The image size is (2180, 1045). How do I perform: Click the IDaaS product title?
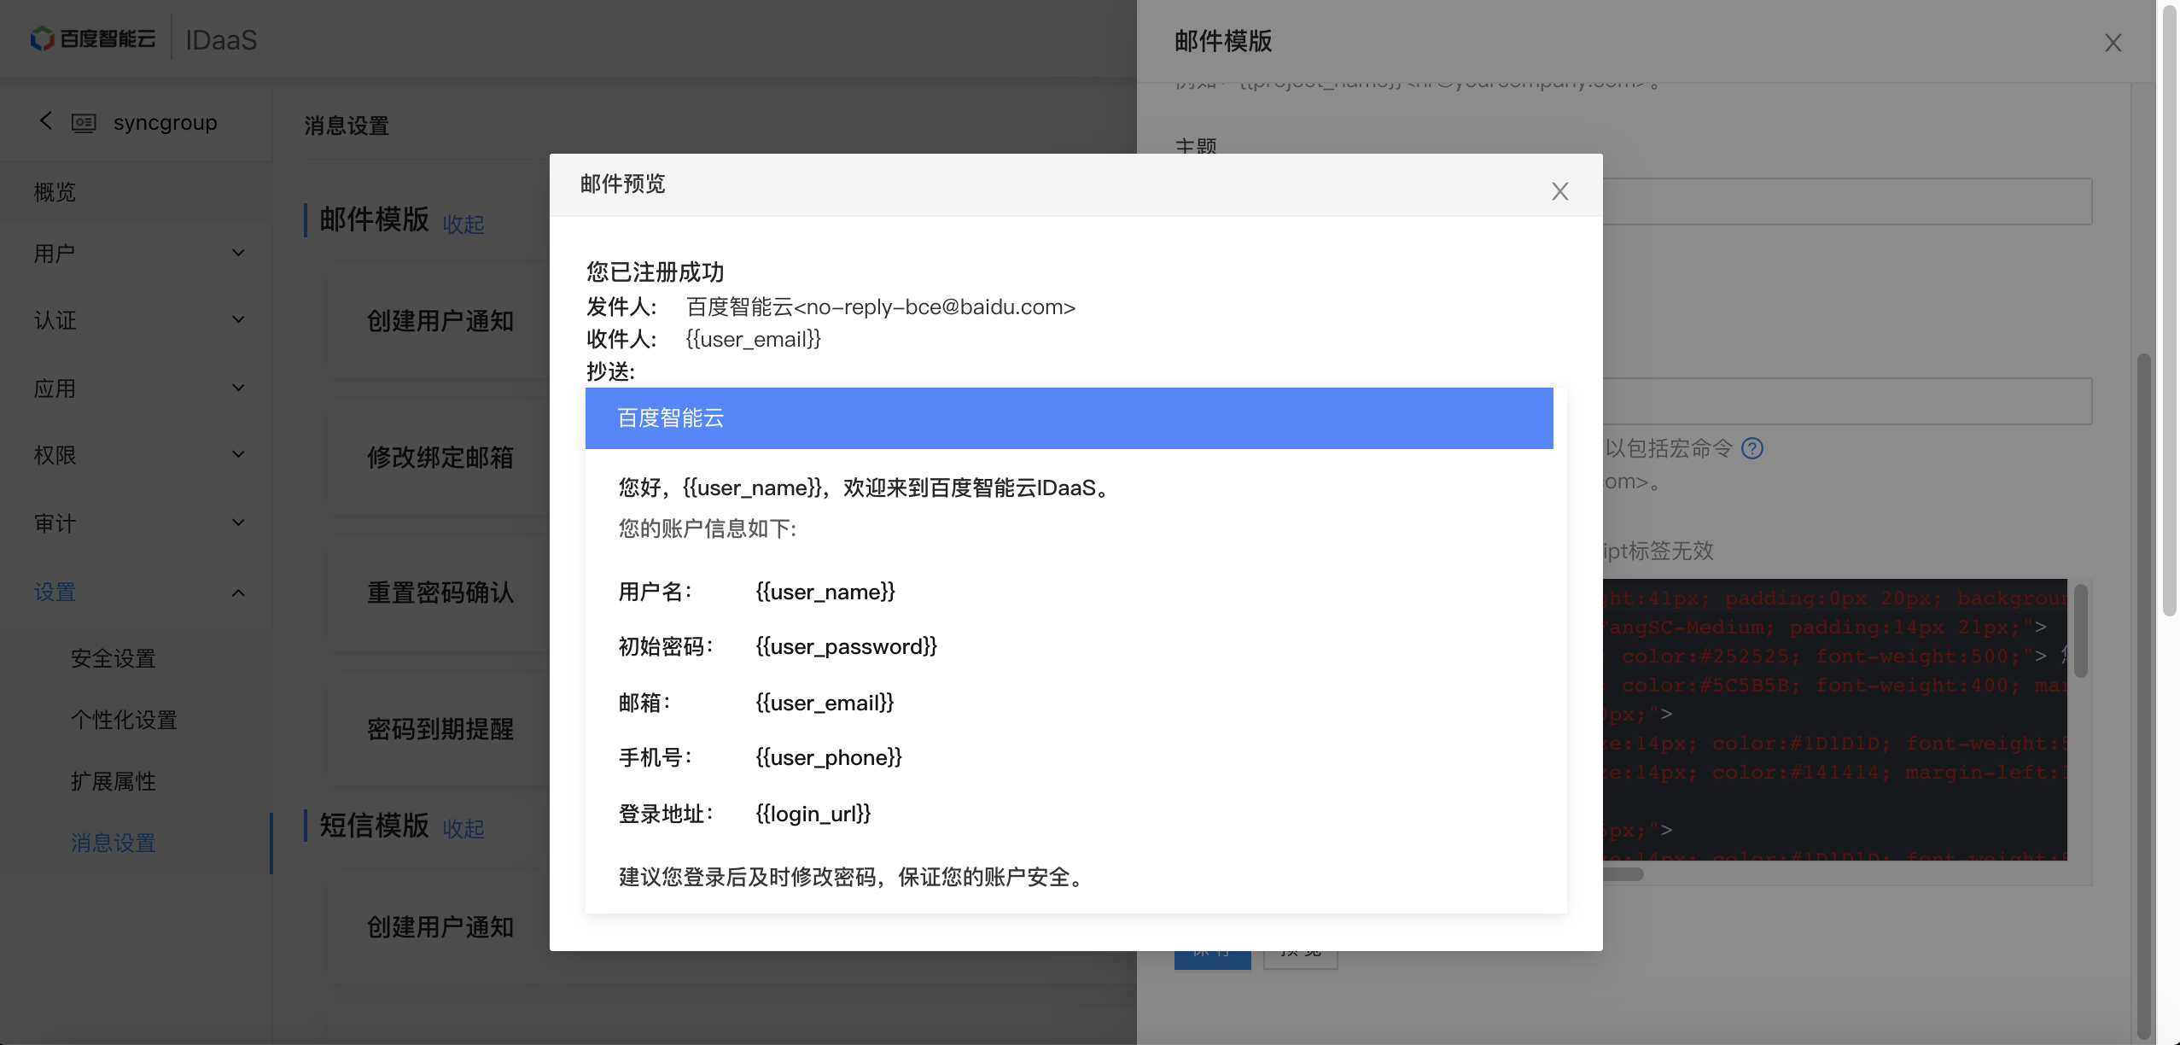(221, 40)
